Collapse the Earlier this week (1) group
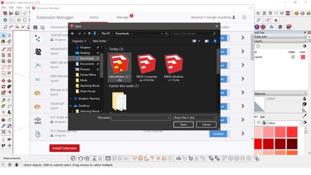This screenshot has width=311, height=175. tap(107, 86)
